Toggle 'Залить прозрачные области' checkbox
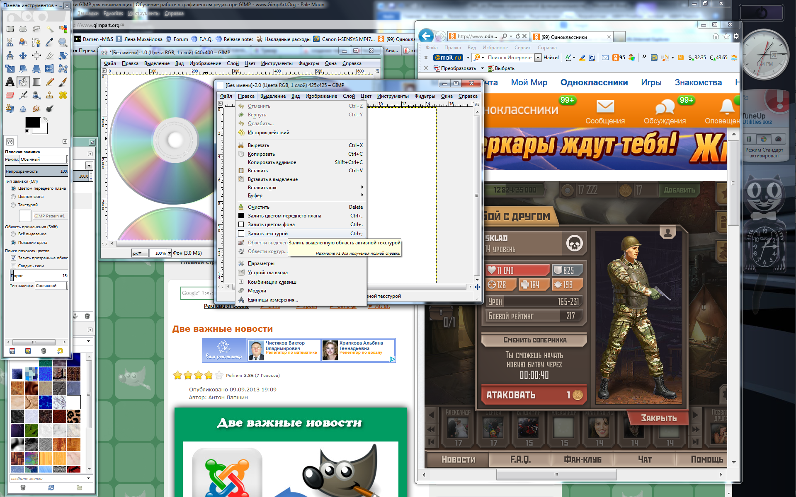Viewport: 796px width, 497px height. click(13, 258)
